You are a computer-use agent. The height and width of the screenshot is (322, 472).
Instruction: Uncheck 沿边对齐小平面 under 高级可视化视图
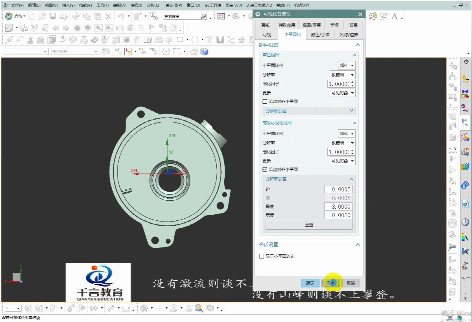click(x=265, y=170)
